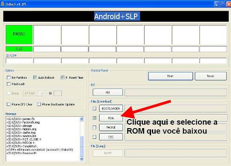
Task: Tick the PHONE file checkbox
Action: click(94, 127)
